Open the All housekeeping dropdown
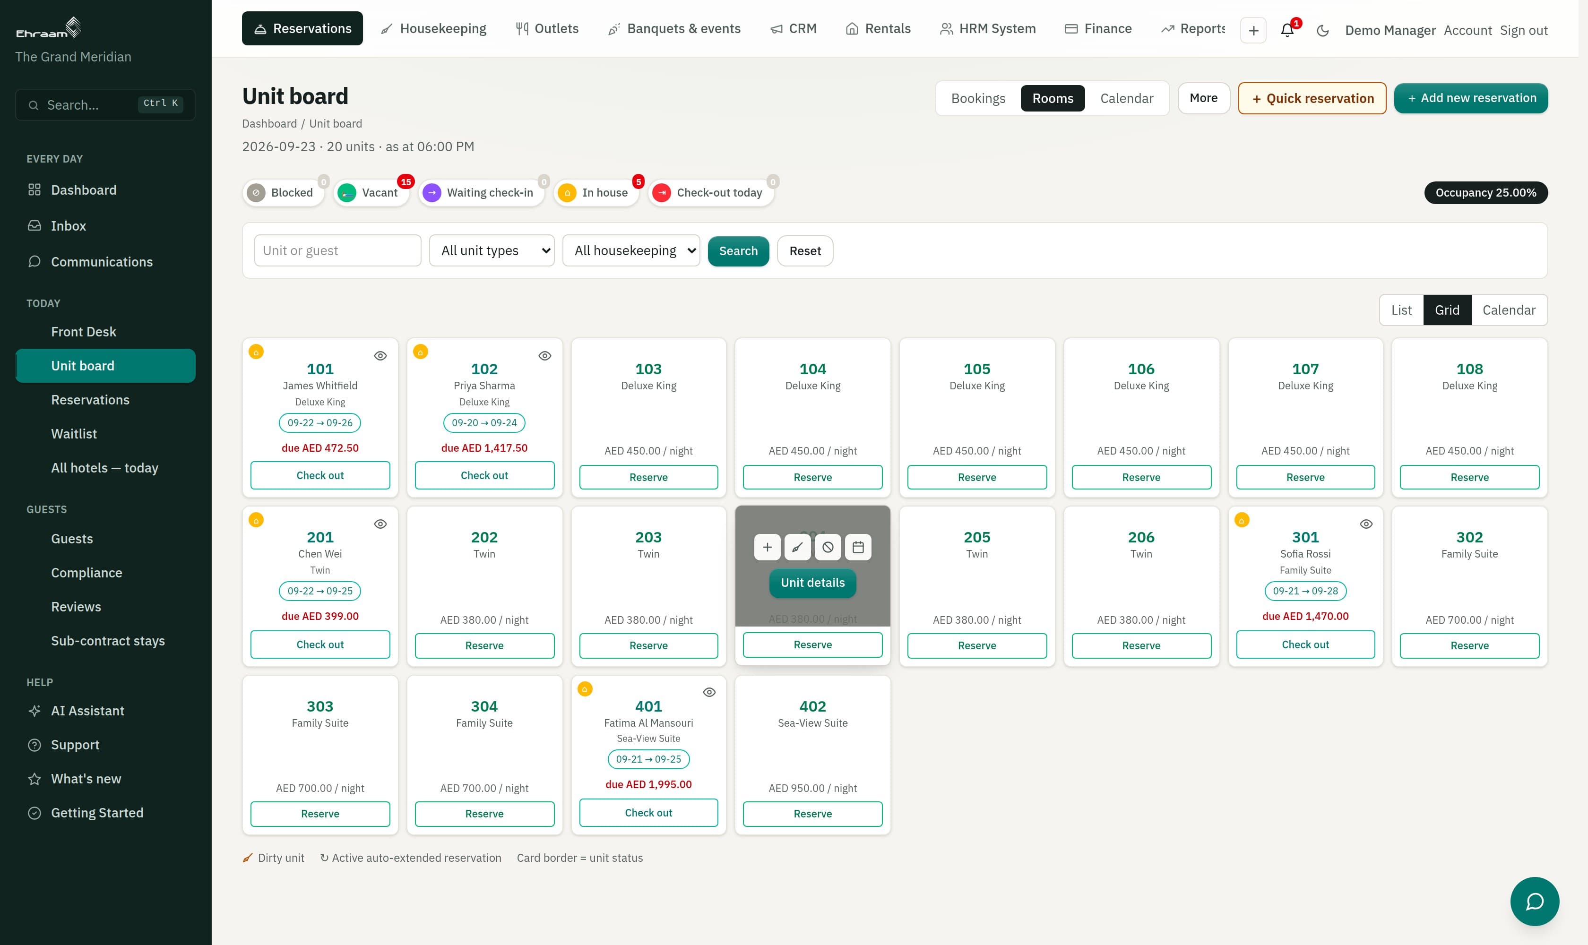The height and width of the screenshot is (945, 1588). coord(631,250)
